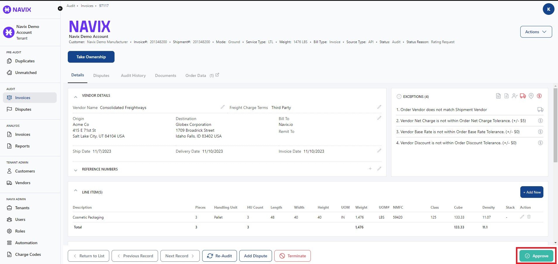Go to Previous Record

tap(135, 256)
